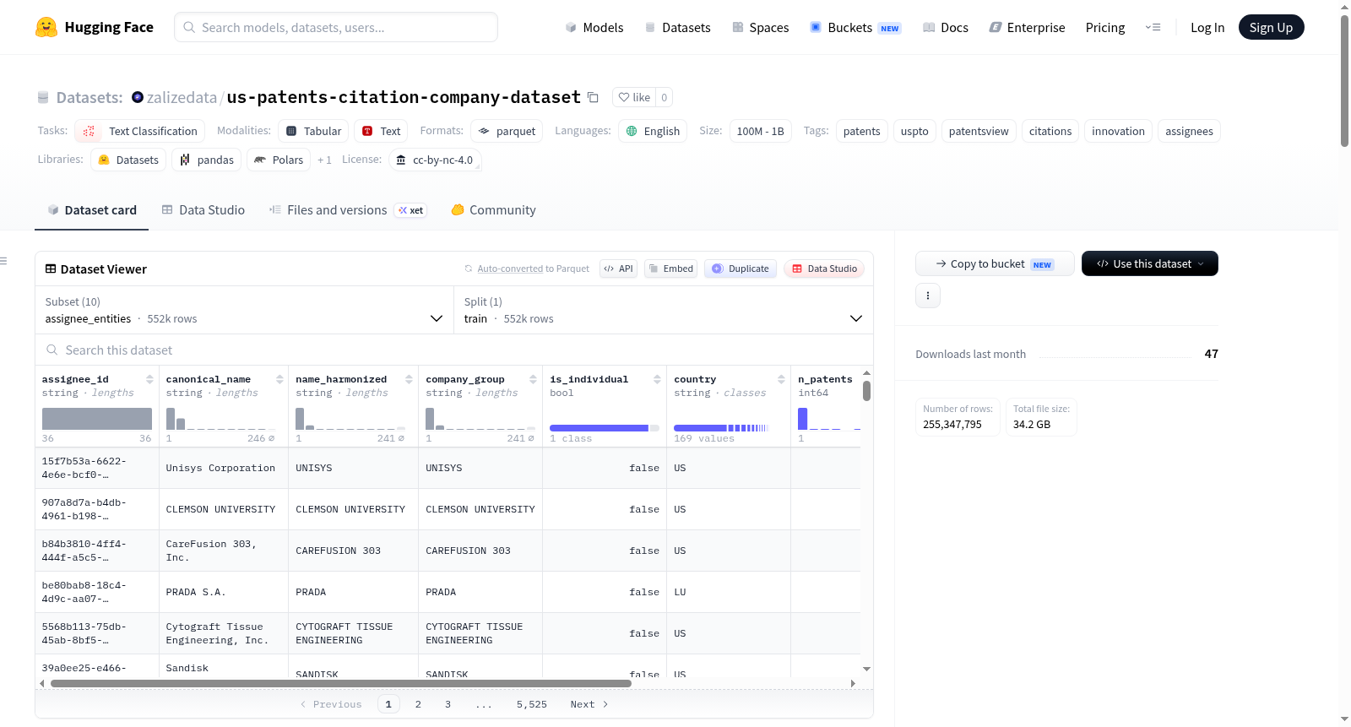Go to the Next table page

589,704
